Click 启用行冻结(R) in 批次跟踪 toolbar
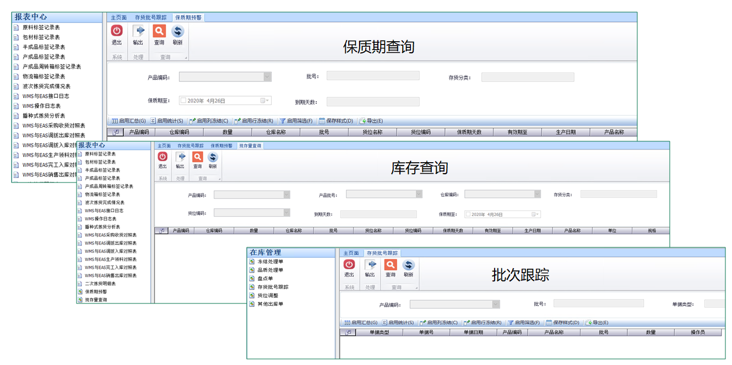This screenshot has width=732, height=365. [482, 323]
